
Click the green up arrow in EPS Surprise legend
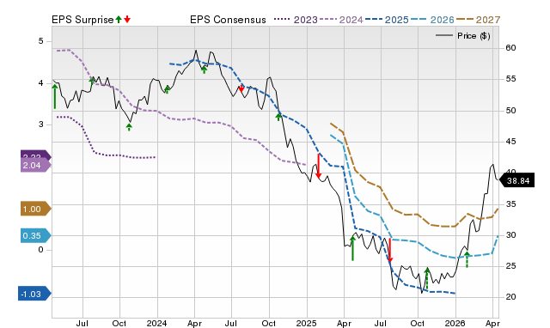click(x=119, y=19)
